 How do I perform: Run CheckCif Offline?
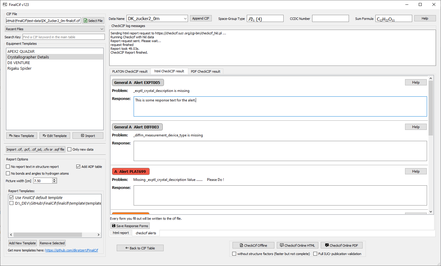click(x=253, y=245)
